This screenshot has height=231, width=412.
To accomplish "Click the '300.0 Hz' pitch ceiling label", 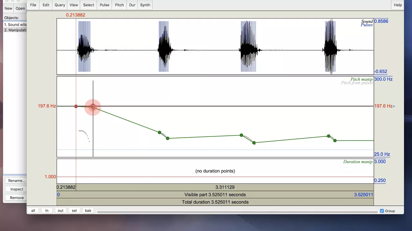I will click(383, 79).
